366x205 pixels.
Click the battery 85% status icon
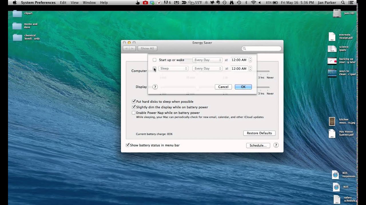click(x=272, y=3)
